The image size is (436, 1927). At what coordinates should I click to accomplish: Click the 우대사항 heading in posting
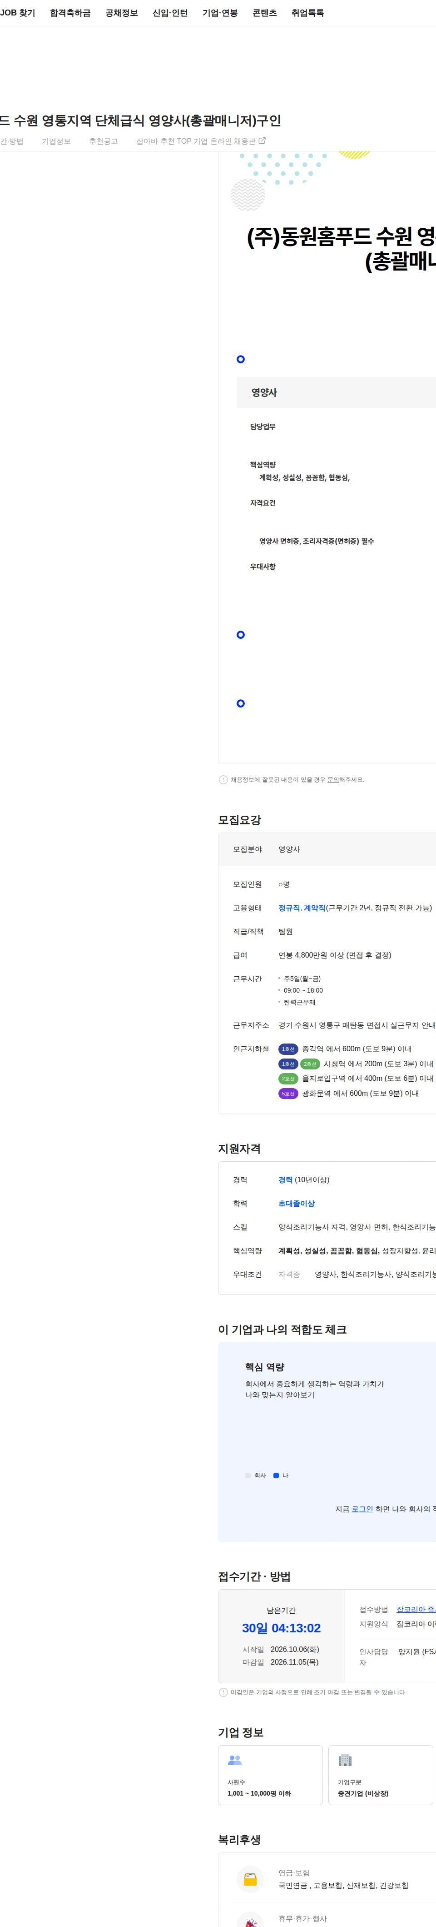[x=263, y=566]
